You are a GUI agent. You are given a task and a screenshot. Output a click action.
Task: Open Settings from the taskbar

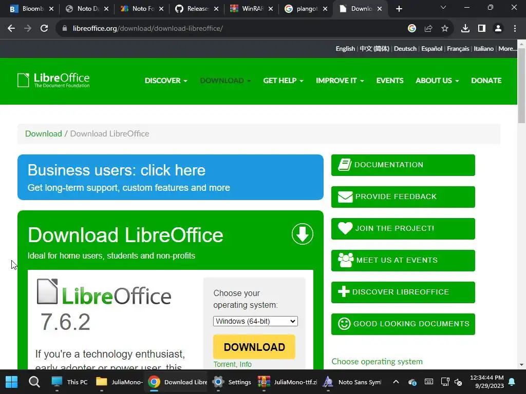tap(232, 382)
